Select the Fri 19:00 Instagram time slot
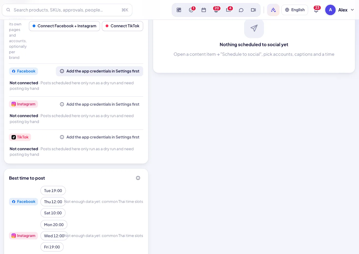Viewport: 359px width, 254px height. [x=52, y=247]
